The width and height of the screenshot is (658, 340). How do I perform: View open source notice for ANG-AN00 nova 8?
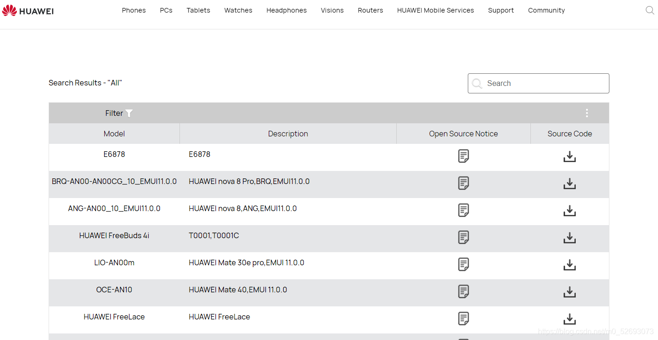click(464, 210)
